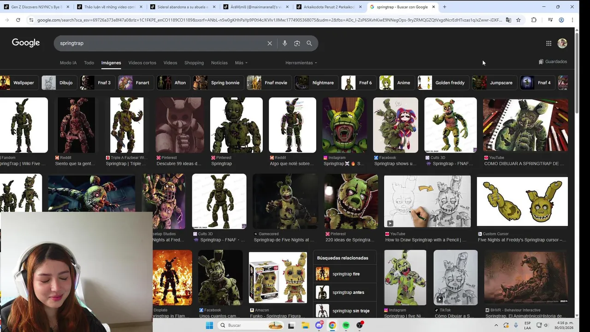This screenshot has height=332, width=590.
Task: Select the Imágenes tab
Action: (111, 63)
